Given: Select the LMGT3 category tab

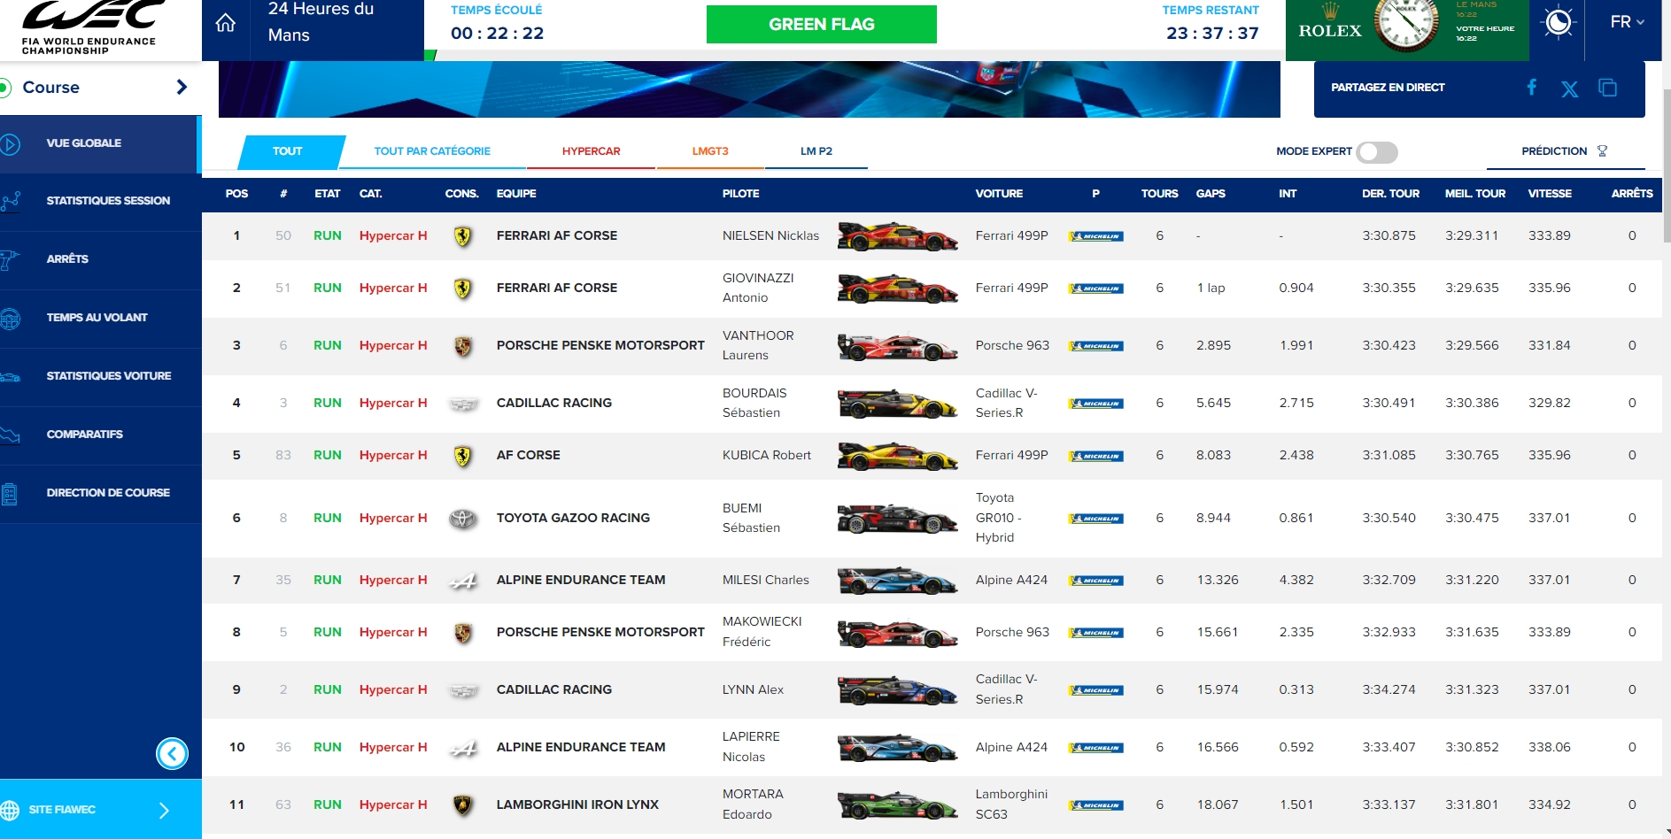Looking at the screenshot, I should click(710, 151).
